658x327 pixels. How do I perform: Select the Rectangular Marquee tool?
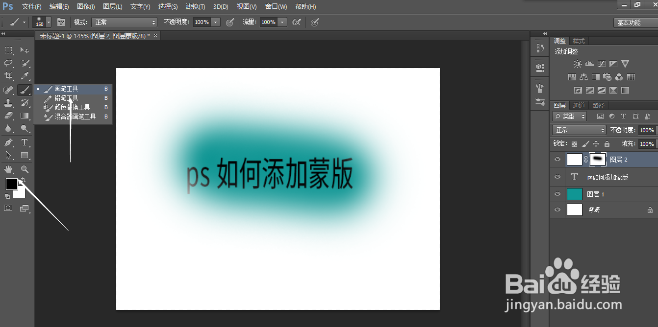[x=9, y=50]
